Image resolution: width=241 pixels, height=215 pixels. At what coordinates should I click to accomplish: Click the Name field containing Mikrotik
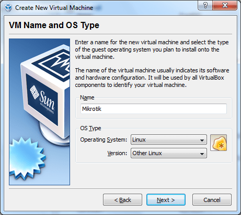tap(154, 109)
